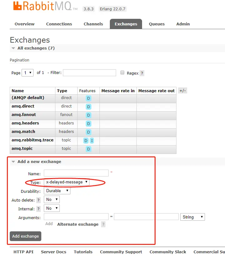225x279 pixels.
Task: Switch to the Channels tab
Action: [93, 24]
